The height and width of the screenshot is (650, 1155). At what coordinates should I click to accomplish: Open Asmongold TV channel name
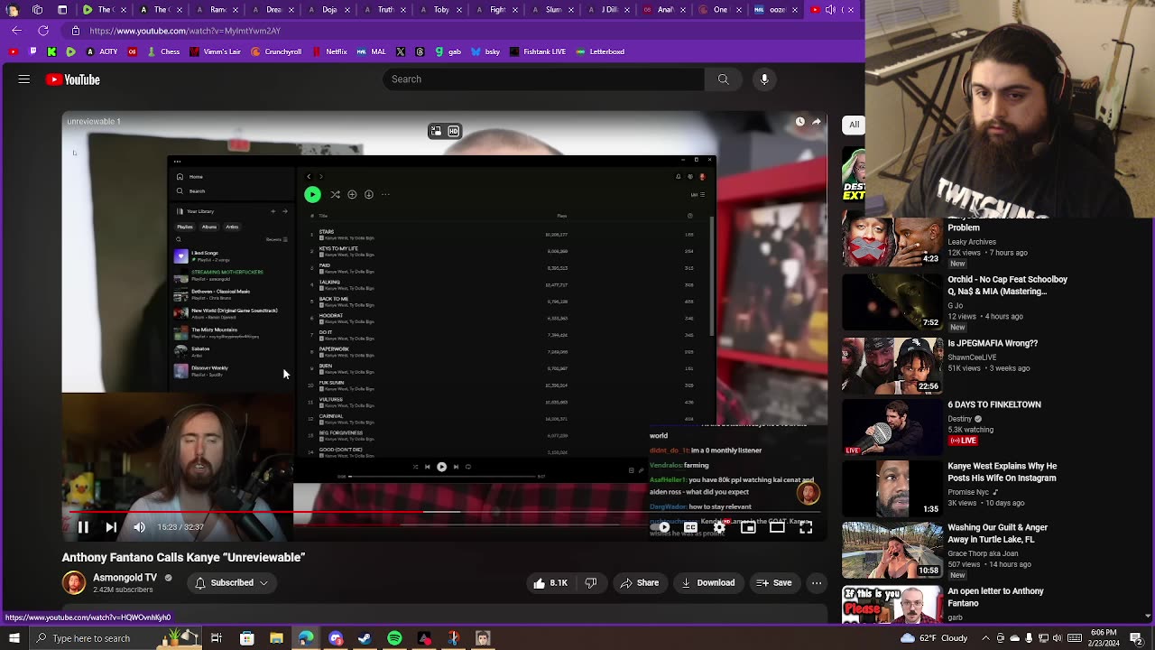[x=125, y=578]
